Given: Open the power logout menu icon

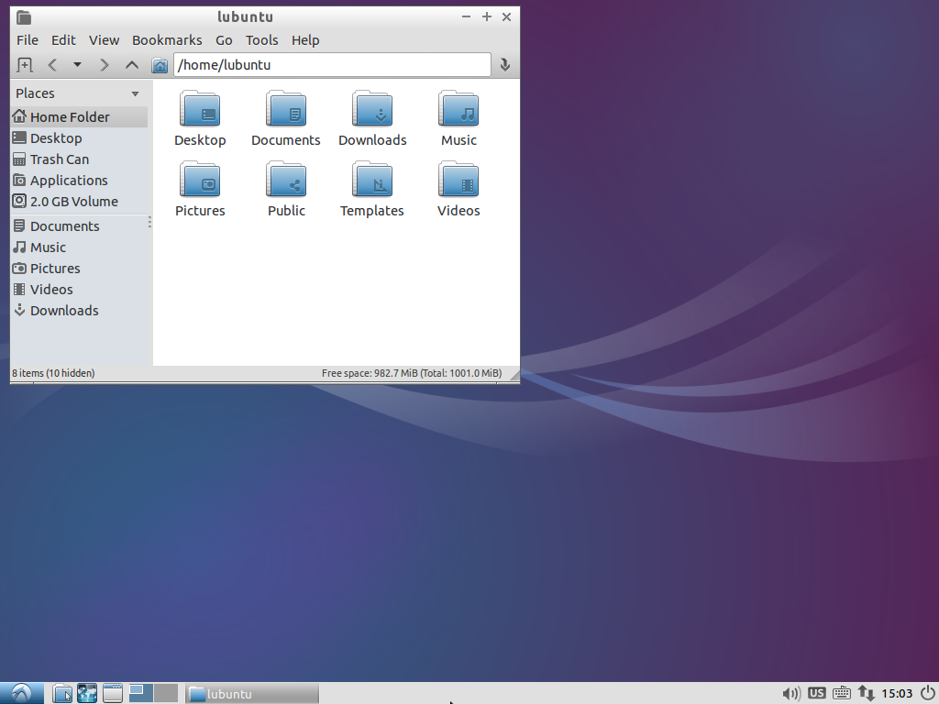Looking at the screenshot, I should [x=928, y=693].
